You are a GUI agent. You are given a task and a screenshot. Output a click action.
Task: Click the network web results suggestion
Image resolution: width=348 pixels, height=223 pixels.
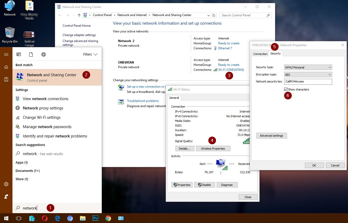[x=57, y=154]
